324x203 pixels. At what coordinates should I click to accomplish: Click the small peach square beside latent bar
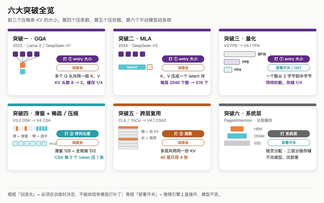150,67
